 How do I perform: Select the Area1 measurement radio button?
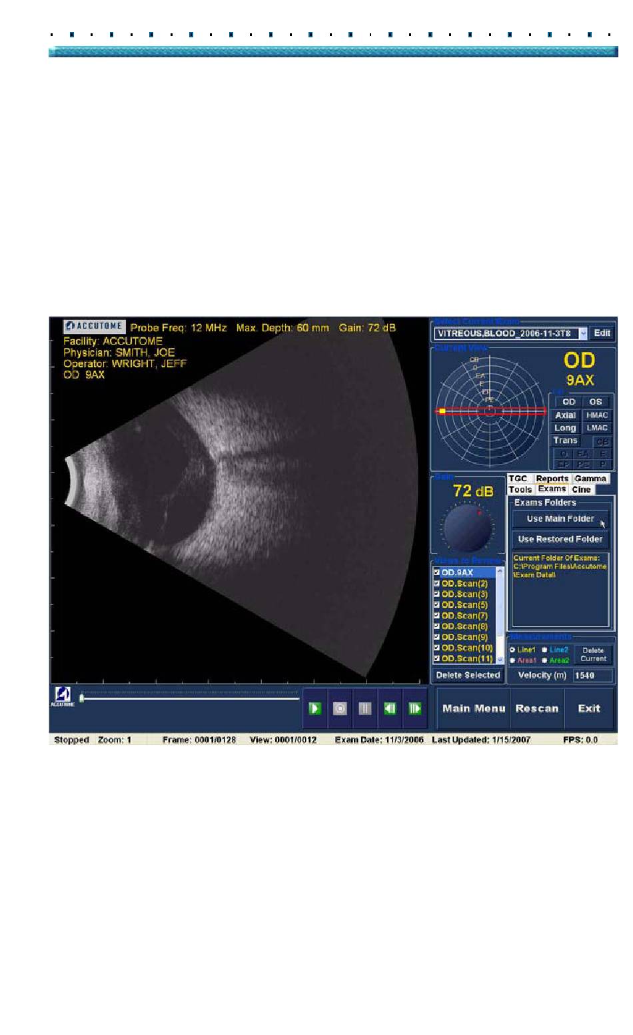[512, 660]
